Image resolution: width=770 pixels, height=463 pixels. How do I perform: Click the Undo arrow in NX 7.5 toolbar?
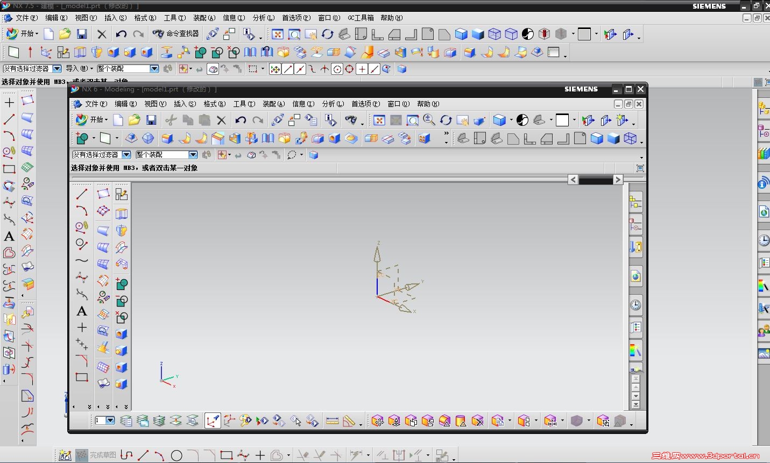(x=121, y=34)
